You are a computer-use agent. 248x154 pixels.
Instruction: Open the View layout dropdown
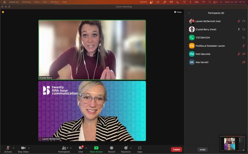178,12
